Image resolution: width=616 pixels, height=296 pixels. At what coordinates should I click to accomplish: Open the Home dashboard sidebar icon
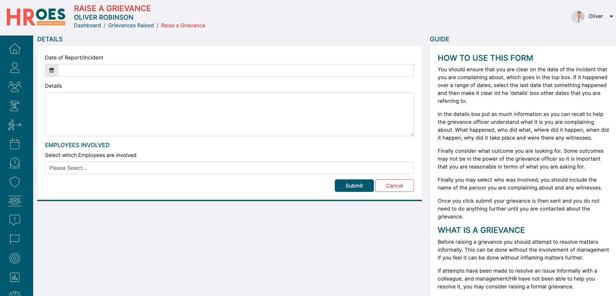[x=15, y=49]
